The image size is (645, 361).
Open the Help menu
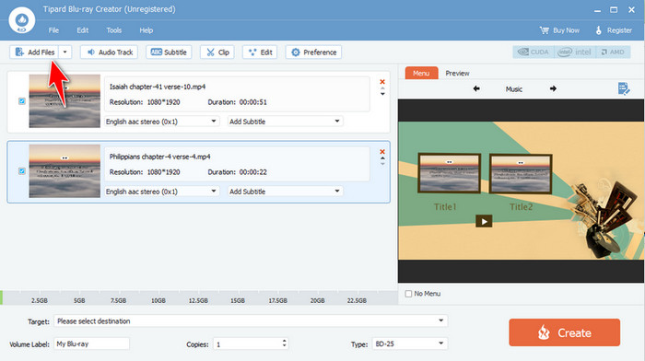[146, 30]
